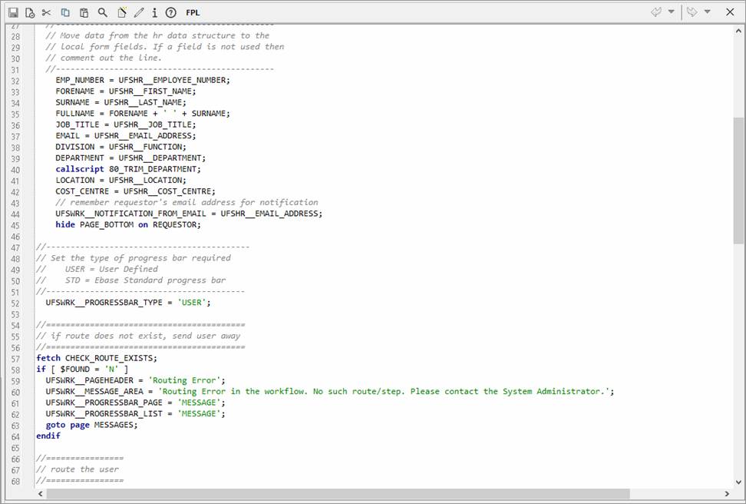Open help with the question mark icon
The image size is (746, 504).
click(x=170, y=12)
